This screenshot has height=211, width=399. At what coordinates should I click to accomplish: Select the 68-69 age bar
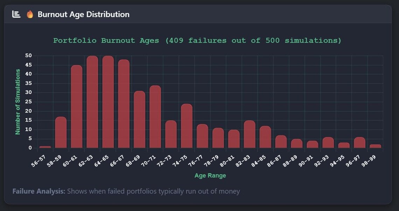139,119
